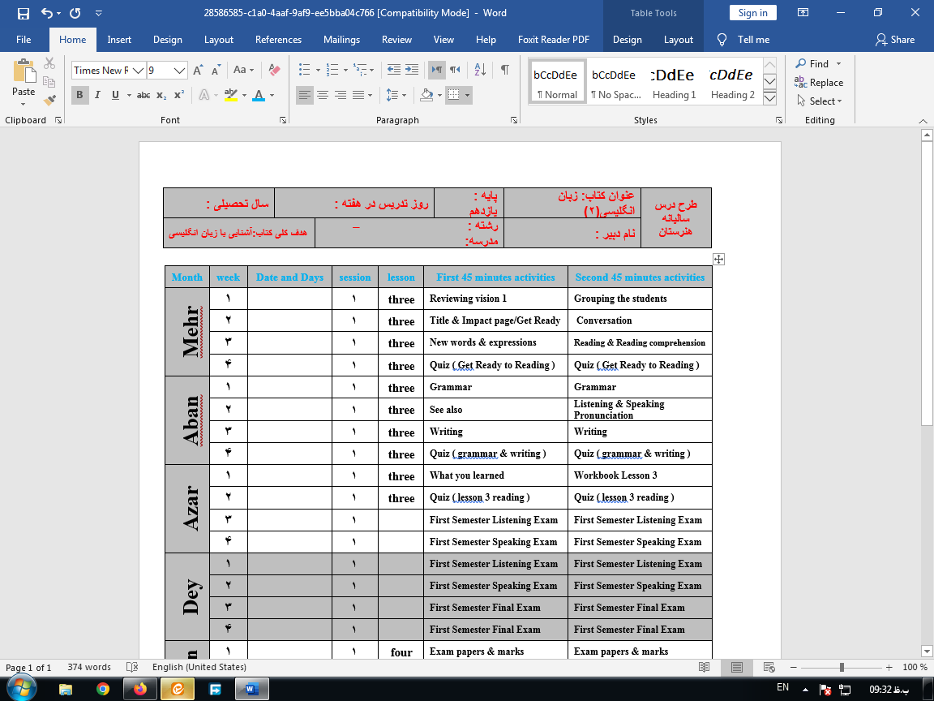The width and height of the screenshot is (934, 701).
Task: Open the File menu
Action: click(24, 40)
